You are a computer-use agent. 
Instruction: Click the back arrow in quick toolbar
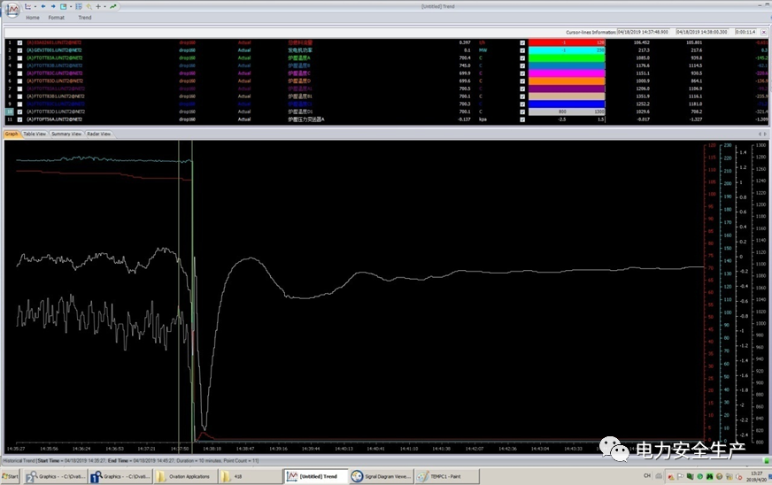point(45,6)
